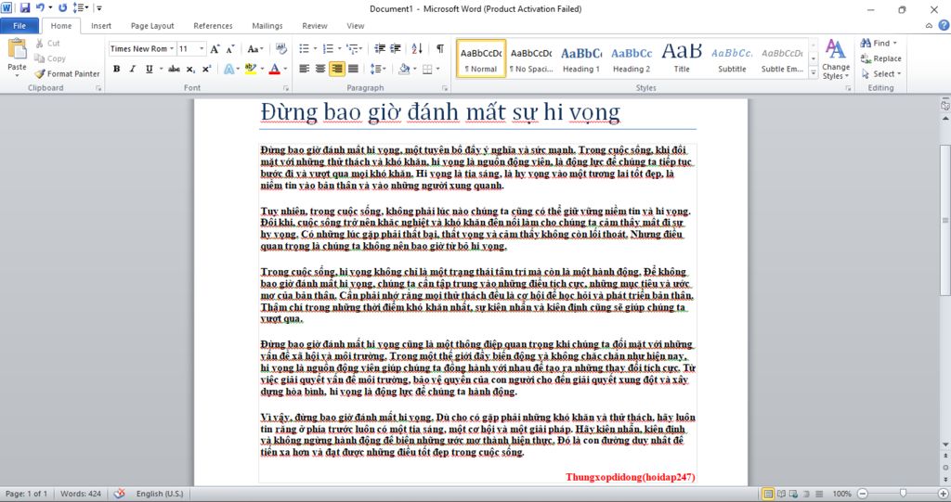Click the Paste clipboard icon
The image size is (951, 502).
click(x=17, y=49)
